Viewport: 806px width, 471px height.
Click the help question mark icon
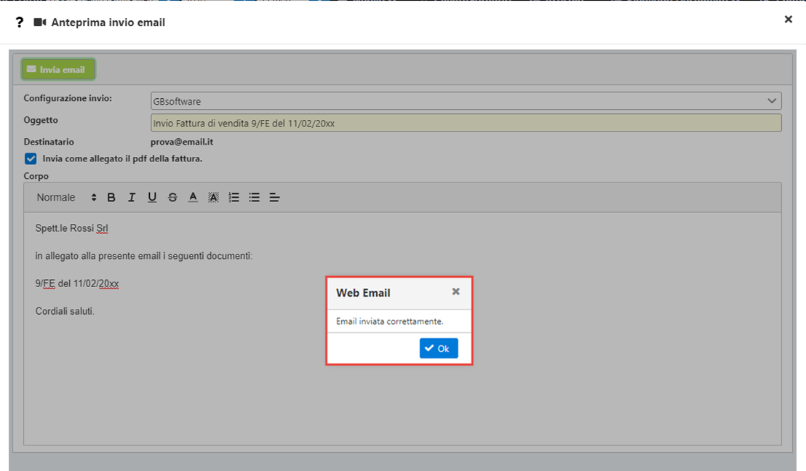pos(20,23)
